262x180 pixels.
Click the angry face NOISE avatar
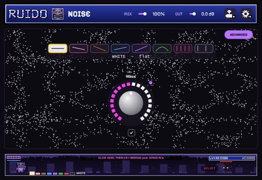[58, 14]
